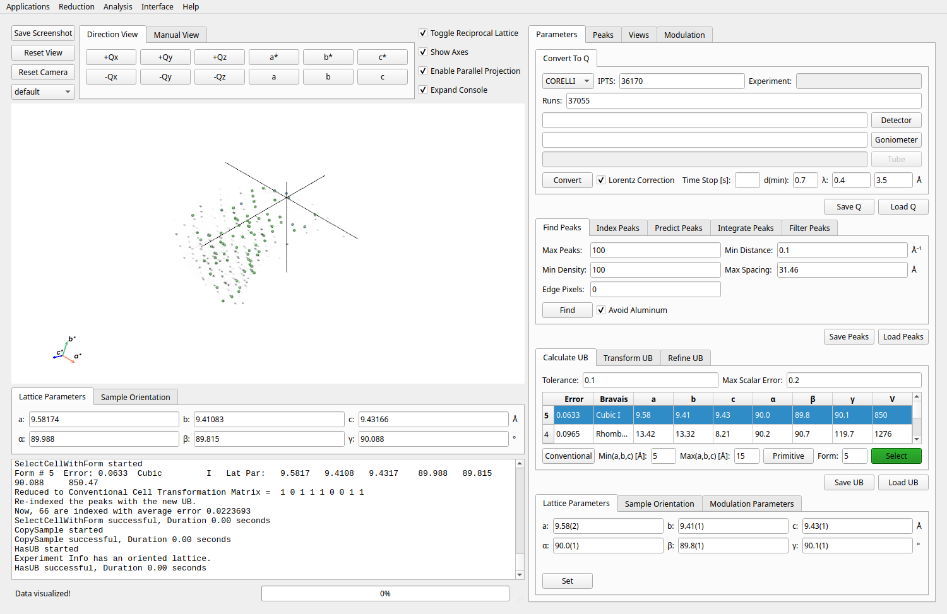Switch to Index Peaks tab
The image size is (947, 614).
617,228
